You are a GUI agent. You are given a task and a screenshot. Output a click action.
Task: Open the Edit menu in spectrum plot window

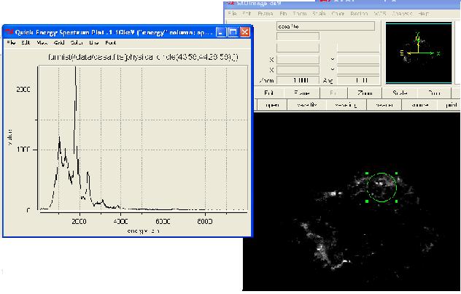tap(26, 43)
